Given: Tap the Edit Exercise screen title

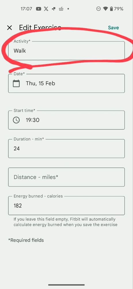Looking at the screenshot, I should pyautogui.click(x=40, y=28).
